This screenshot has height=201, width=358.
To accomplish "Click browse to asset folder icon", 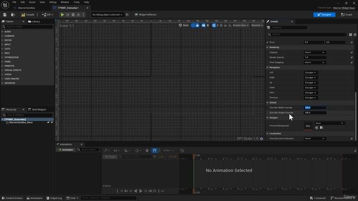I will click(x=322, y=128).
